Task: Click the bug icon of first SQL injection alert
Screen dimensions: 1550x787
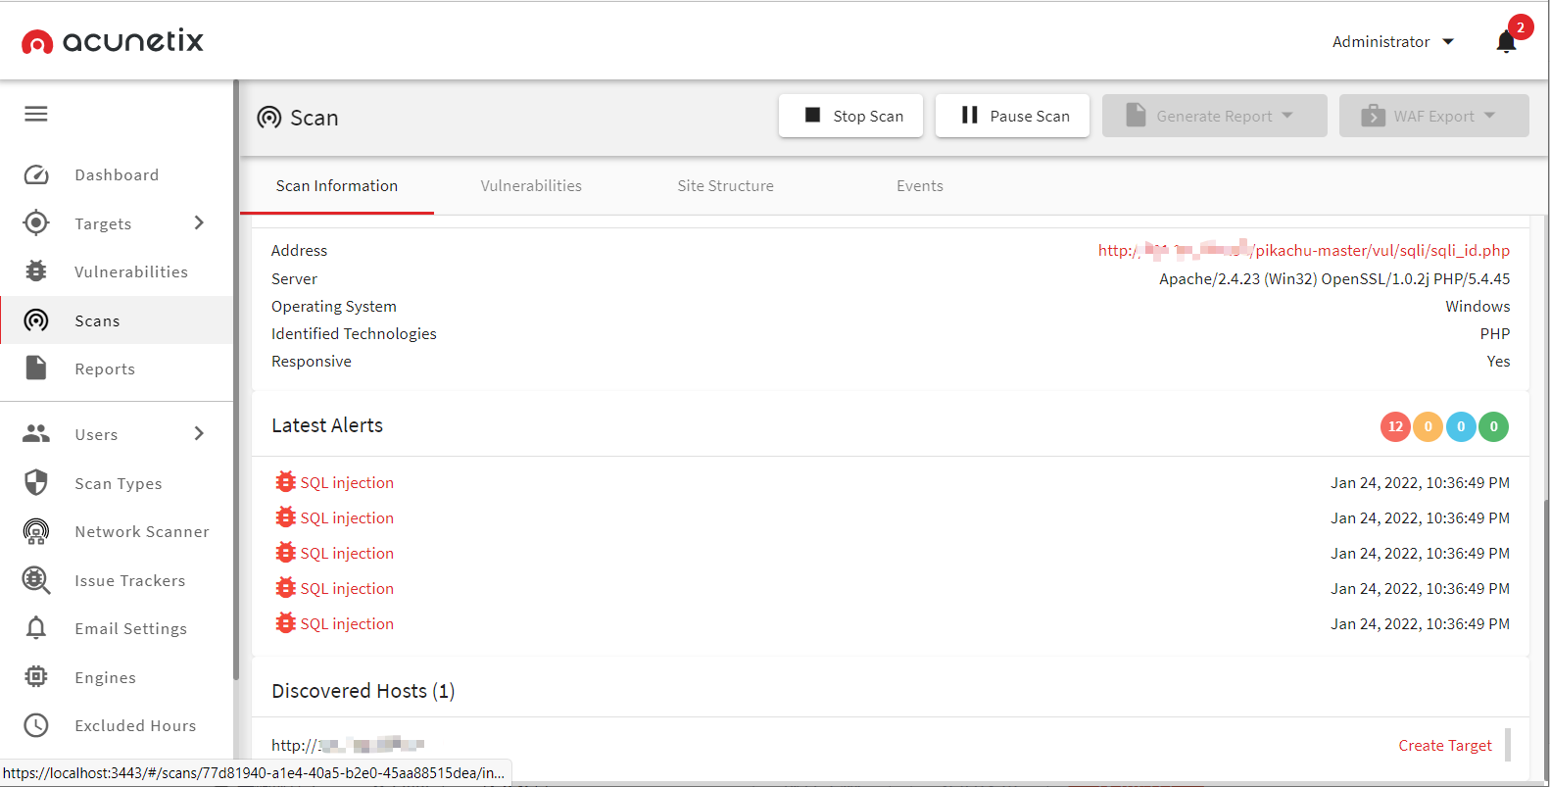Action: click(285, 481)
